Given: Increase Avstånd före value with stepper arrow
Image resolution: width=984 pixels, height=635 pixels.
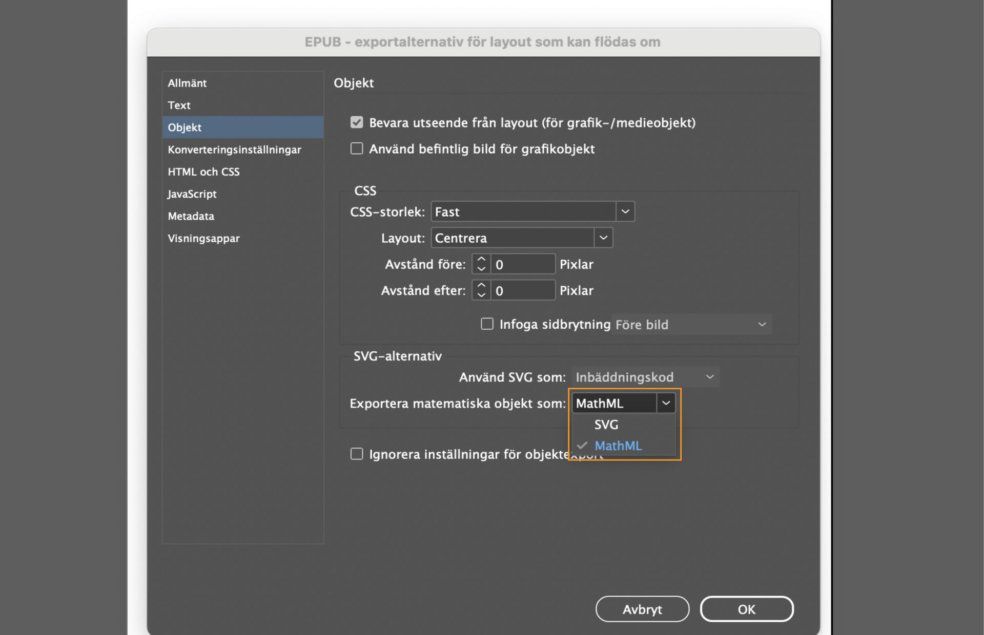Looking at the screenshot, I should (481, 260).
